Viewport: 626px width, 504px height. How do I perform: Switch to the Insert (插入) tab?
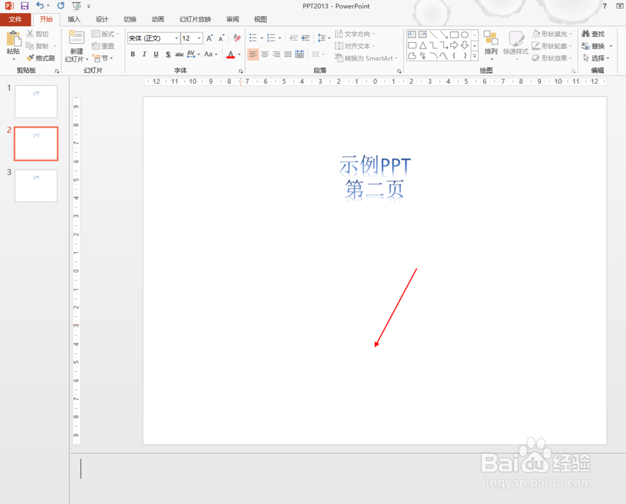74,19
